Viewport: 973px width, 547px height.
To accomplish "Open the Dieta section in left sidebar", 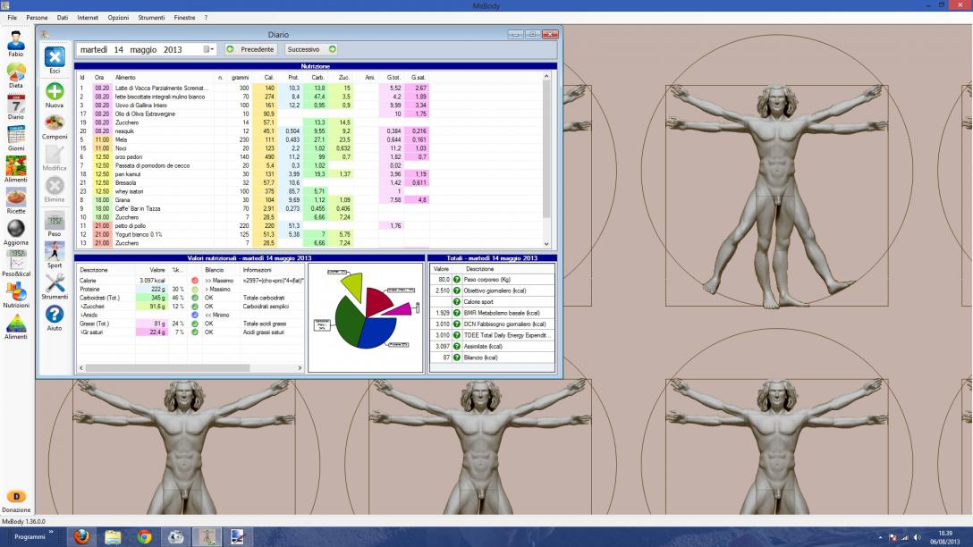I will coord(16,73).
